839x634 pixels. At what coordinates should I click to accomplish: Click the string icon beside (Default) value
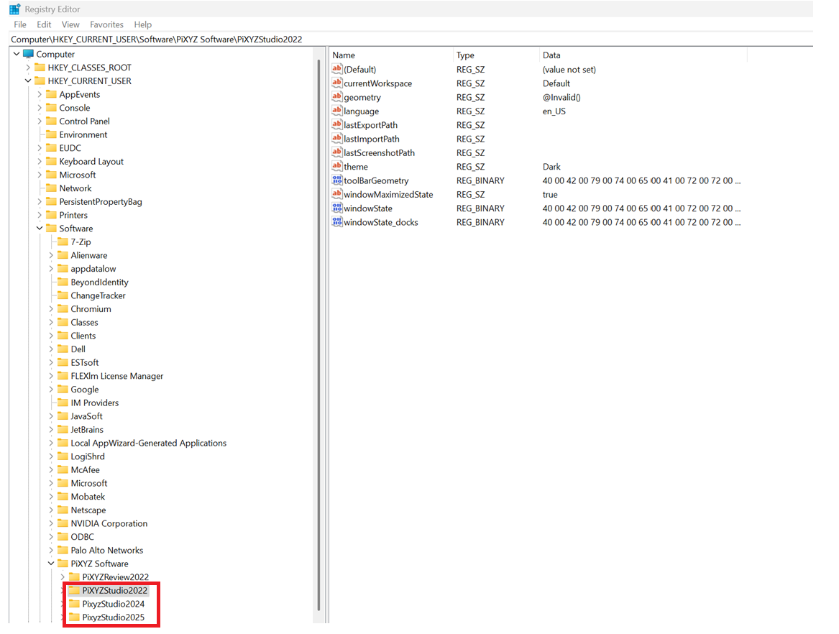tap(336, 69)
